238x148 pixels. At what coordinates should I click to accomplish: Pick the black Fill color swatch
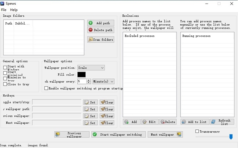coord(81,75)
